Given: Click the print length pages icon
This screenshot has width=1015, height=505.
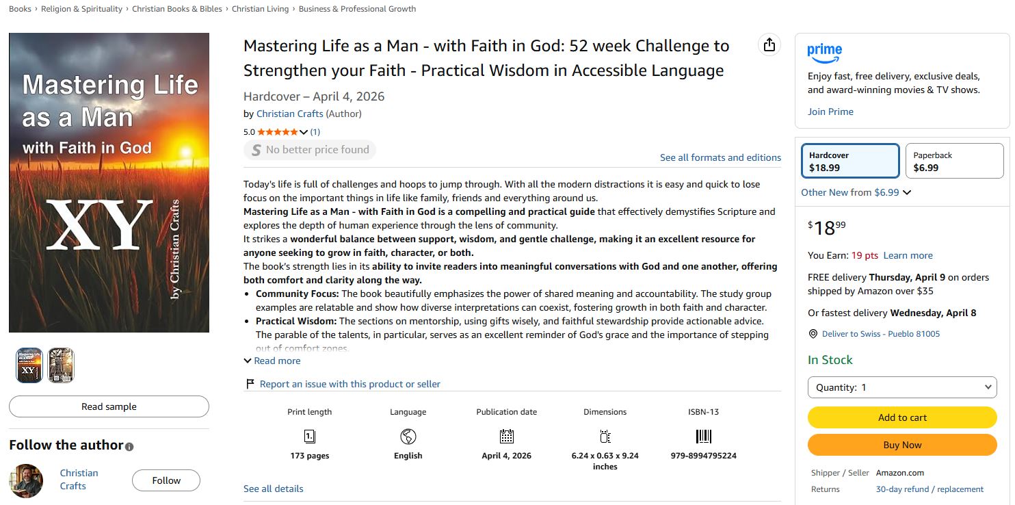Looking at the screenshot, I should (x=309, y=437).
